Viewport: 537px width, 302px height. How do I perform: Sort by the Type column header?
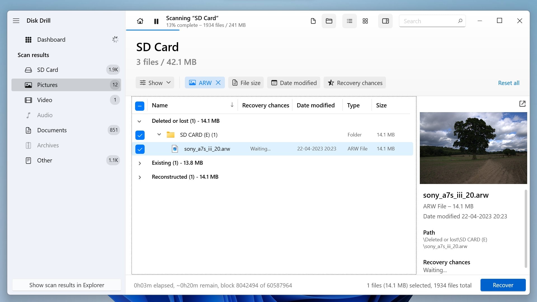point(353,105)
